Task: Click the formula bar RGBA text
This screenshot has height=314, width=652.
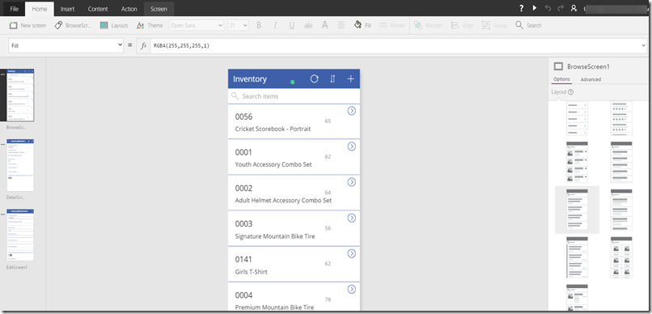Action: coord(181,46)
